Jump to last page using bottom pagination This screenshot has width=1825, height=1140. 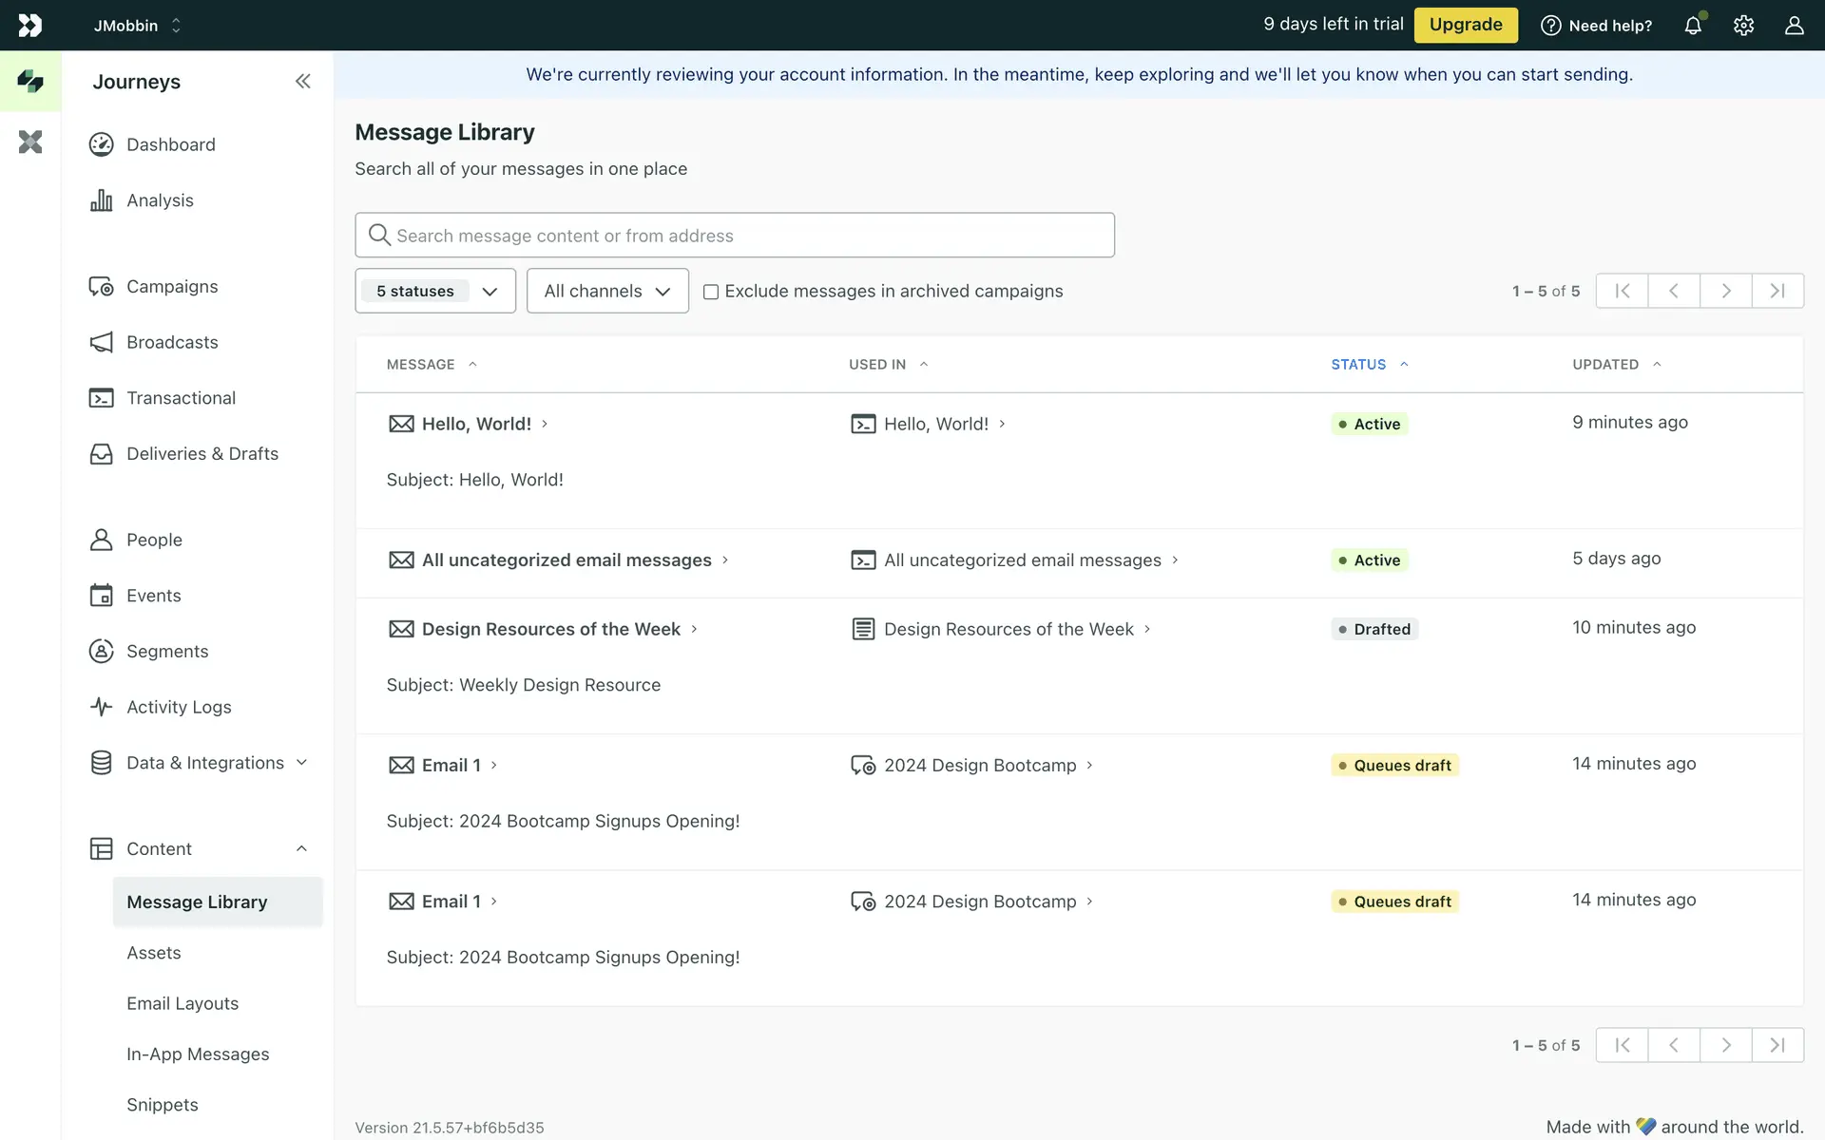coord(1777,1045)
